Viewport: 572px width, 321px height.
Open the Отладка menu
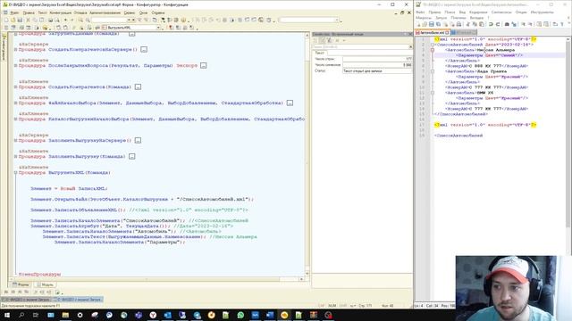click(x=80, y=12)
